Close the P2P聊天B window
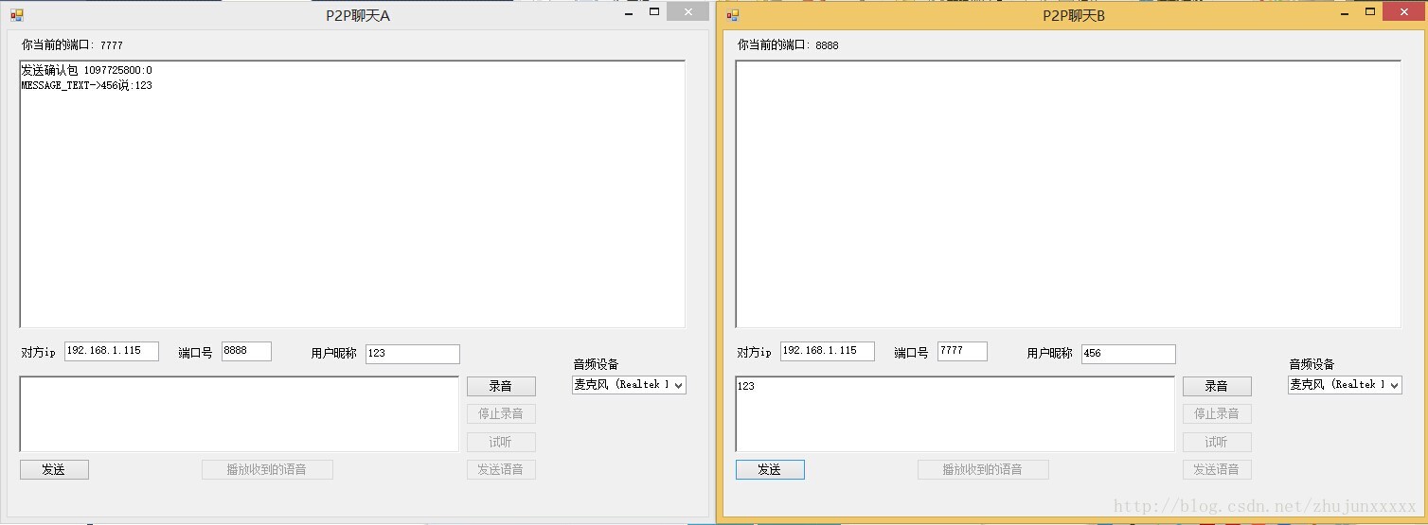Viewport: 1428px width, 525px height. [1403, 12]
